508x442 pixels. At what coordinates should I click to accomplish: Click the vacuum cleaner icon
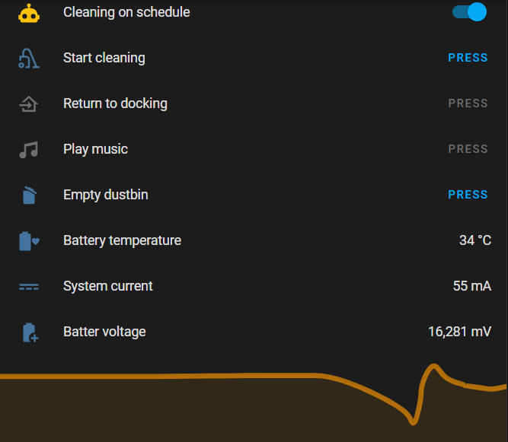coord(29,59)
